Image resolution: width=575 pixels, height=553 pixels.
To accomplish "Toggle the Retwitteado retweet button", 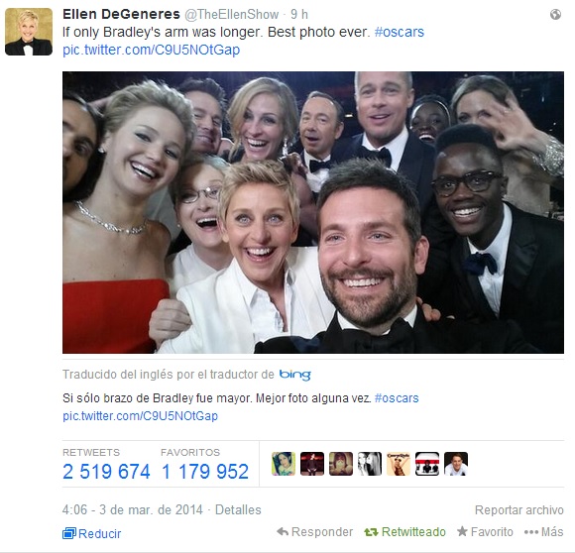I will point(404,532).
